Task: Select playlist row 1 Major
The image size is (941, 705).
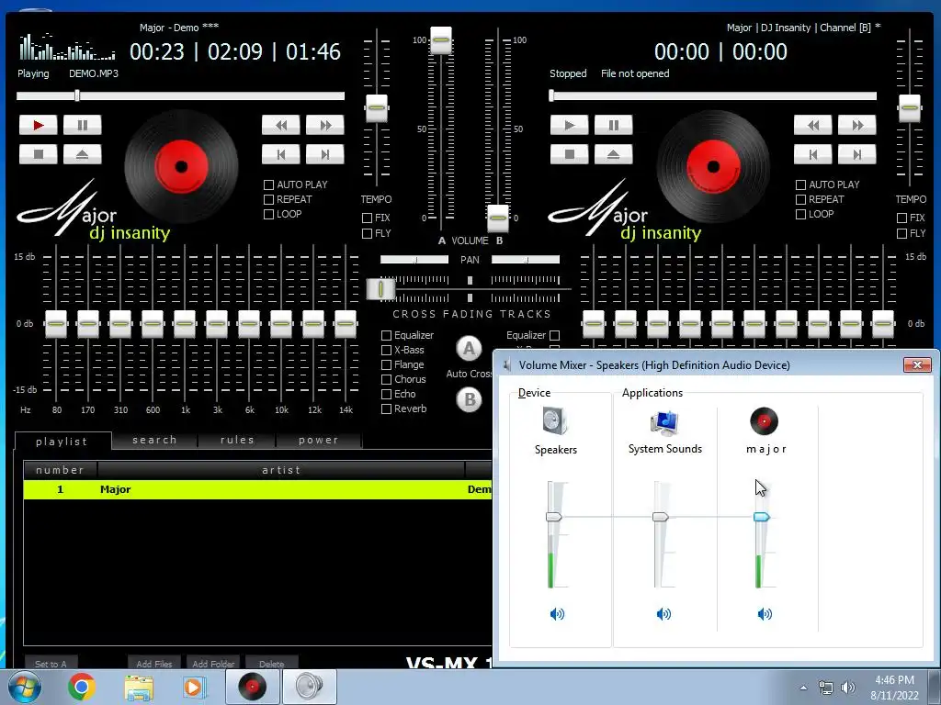Action: [257, 489]
